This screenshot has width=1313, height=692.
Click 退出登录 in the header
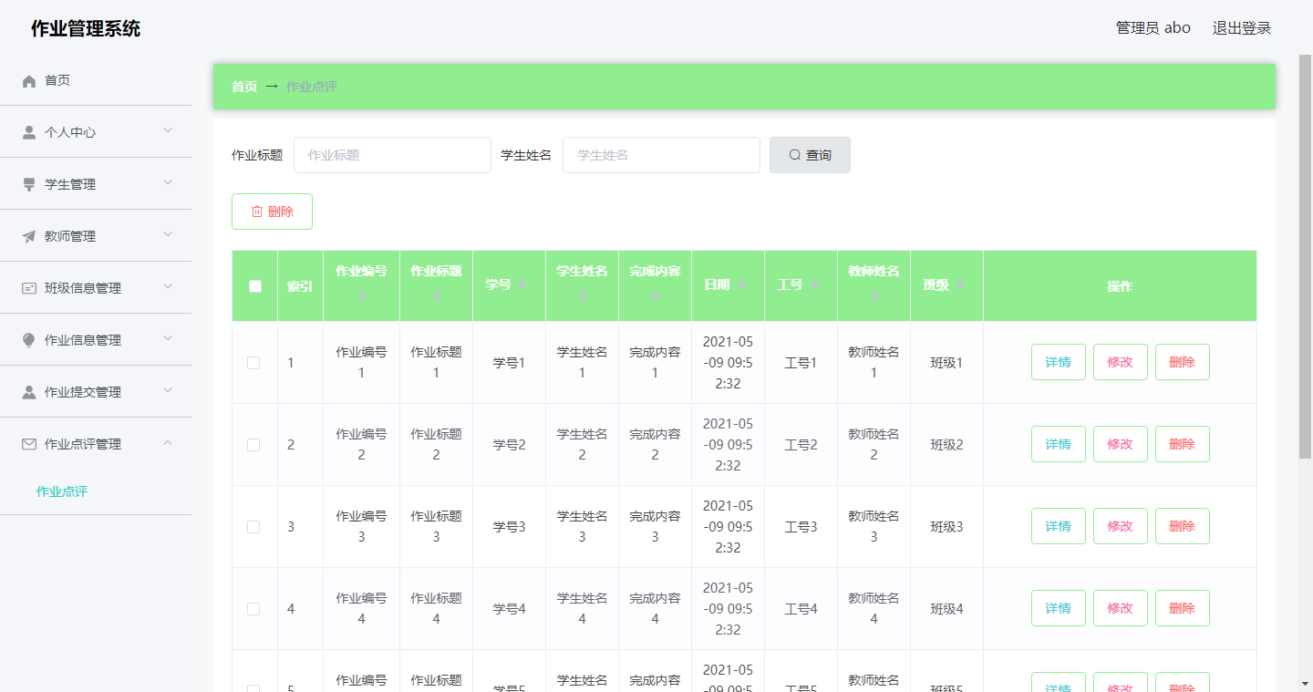1242,28
